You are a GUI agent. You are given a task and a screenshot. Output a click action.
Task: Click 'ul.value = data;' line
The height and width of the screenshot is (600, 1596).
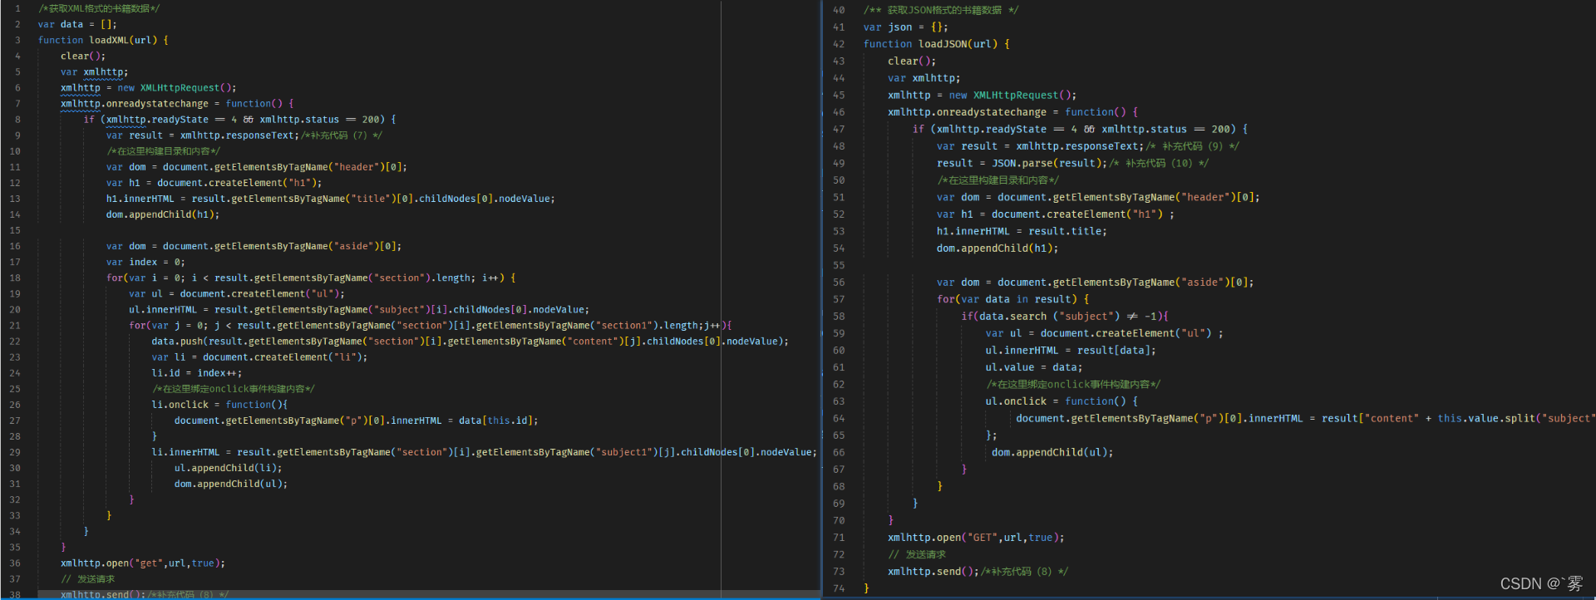click(1034, 367)
